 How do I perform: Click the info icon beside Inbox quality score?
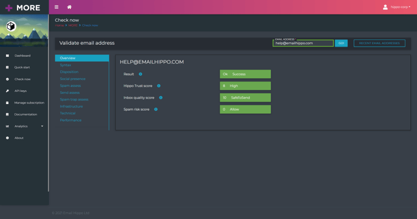[x=161, y=97]
